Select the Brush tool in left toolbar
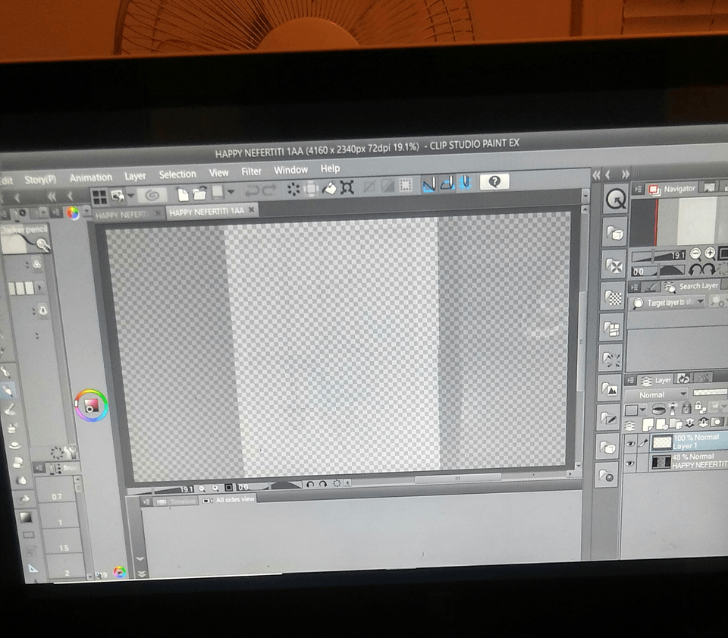728x638 pixels. pos(10,410)
